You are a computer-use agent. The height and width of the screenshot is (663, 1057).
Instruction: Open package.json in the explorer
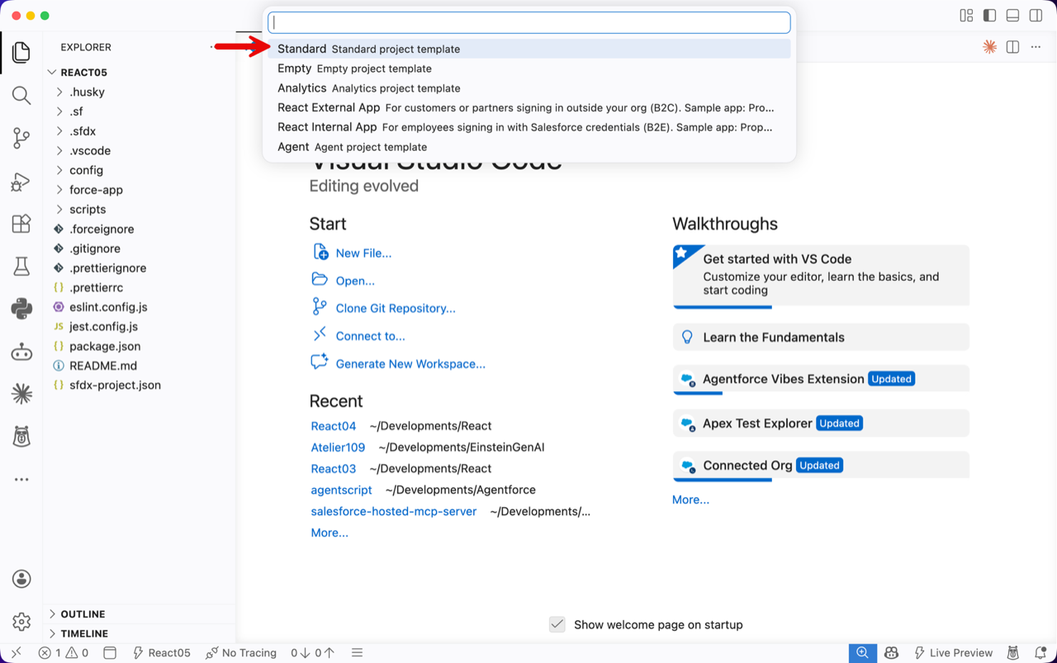(105, 346)
